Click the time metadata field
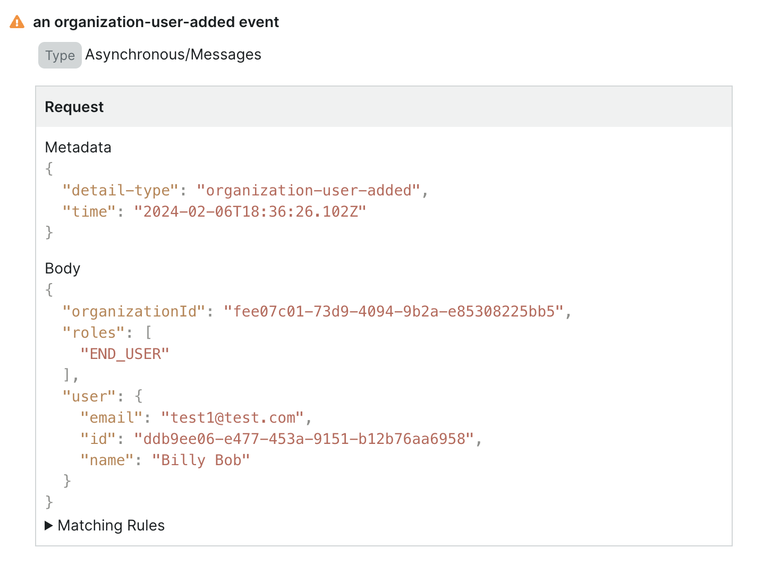The image size is (763, 565). [x=88, y=211]
